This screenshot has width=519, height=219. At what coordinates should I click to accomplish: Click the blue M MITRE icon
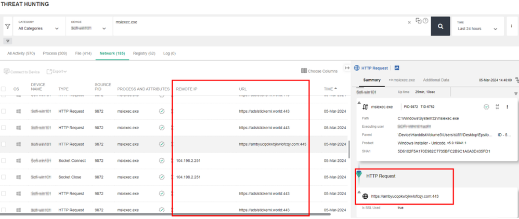(397, 67)
